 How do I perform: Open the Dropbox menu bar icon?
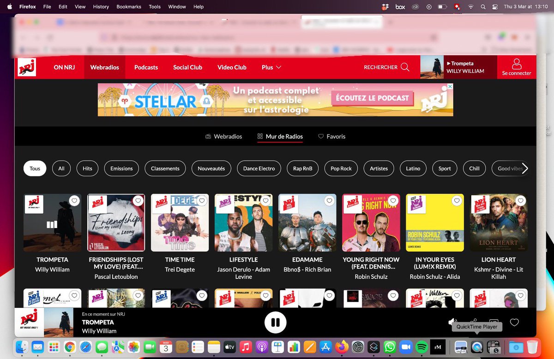385,7
